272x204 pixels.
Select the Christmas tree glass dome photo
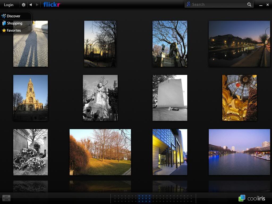tap(239, 98)
